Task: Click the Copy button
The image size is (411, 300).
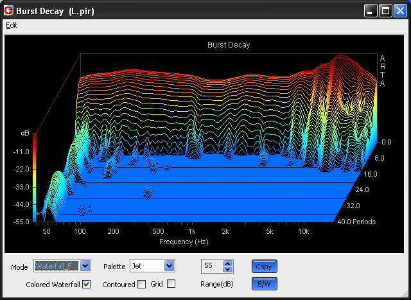Action: coord(264,267)
